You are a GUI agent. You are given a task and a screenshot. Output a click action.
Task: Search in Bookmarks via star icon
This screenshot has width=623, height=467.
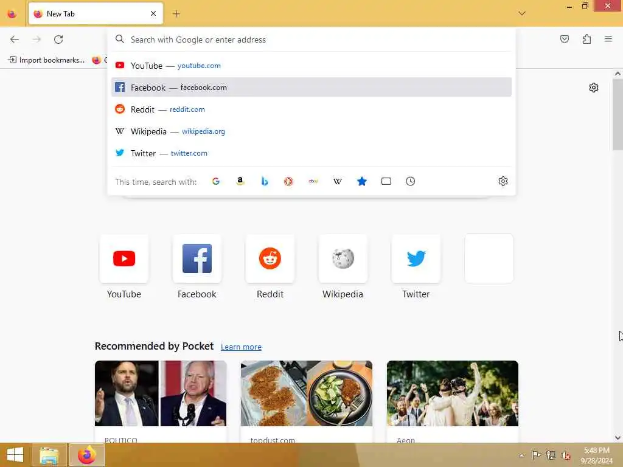(x=361, y=181)
